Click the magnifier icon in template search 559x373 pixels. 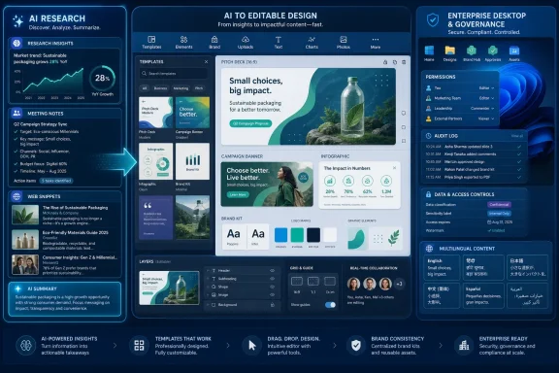(144, 74)
